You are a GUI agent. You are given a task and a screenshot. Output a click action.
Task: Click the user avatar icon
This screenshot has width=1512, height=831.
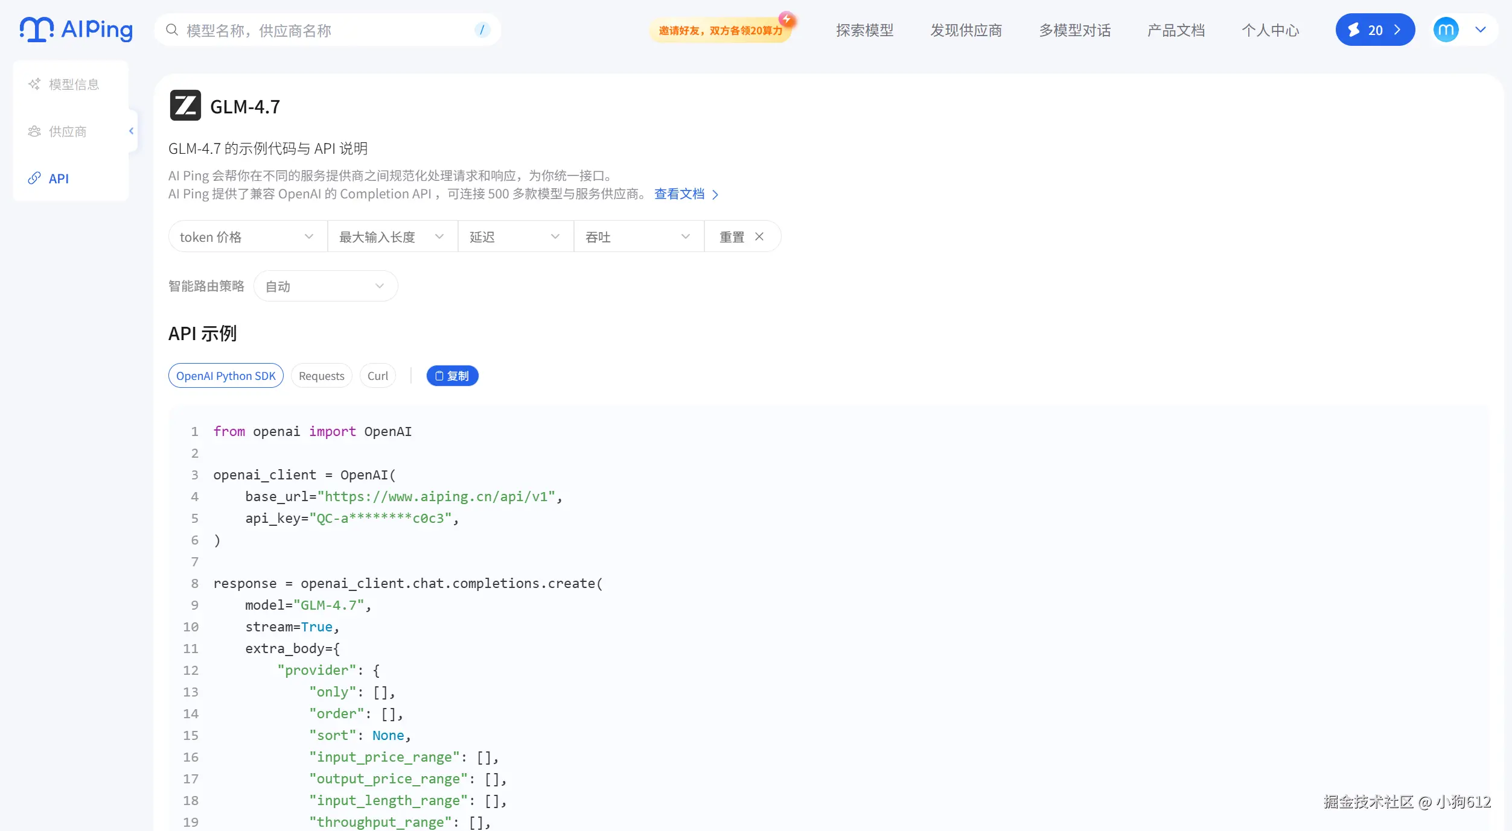[1446, 30]
